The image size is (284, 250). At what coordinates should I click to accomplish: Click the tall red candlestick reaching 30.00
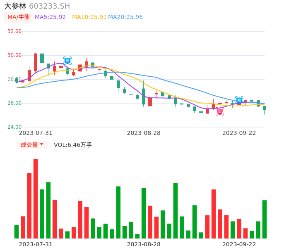[36, 62]
